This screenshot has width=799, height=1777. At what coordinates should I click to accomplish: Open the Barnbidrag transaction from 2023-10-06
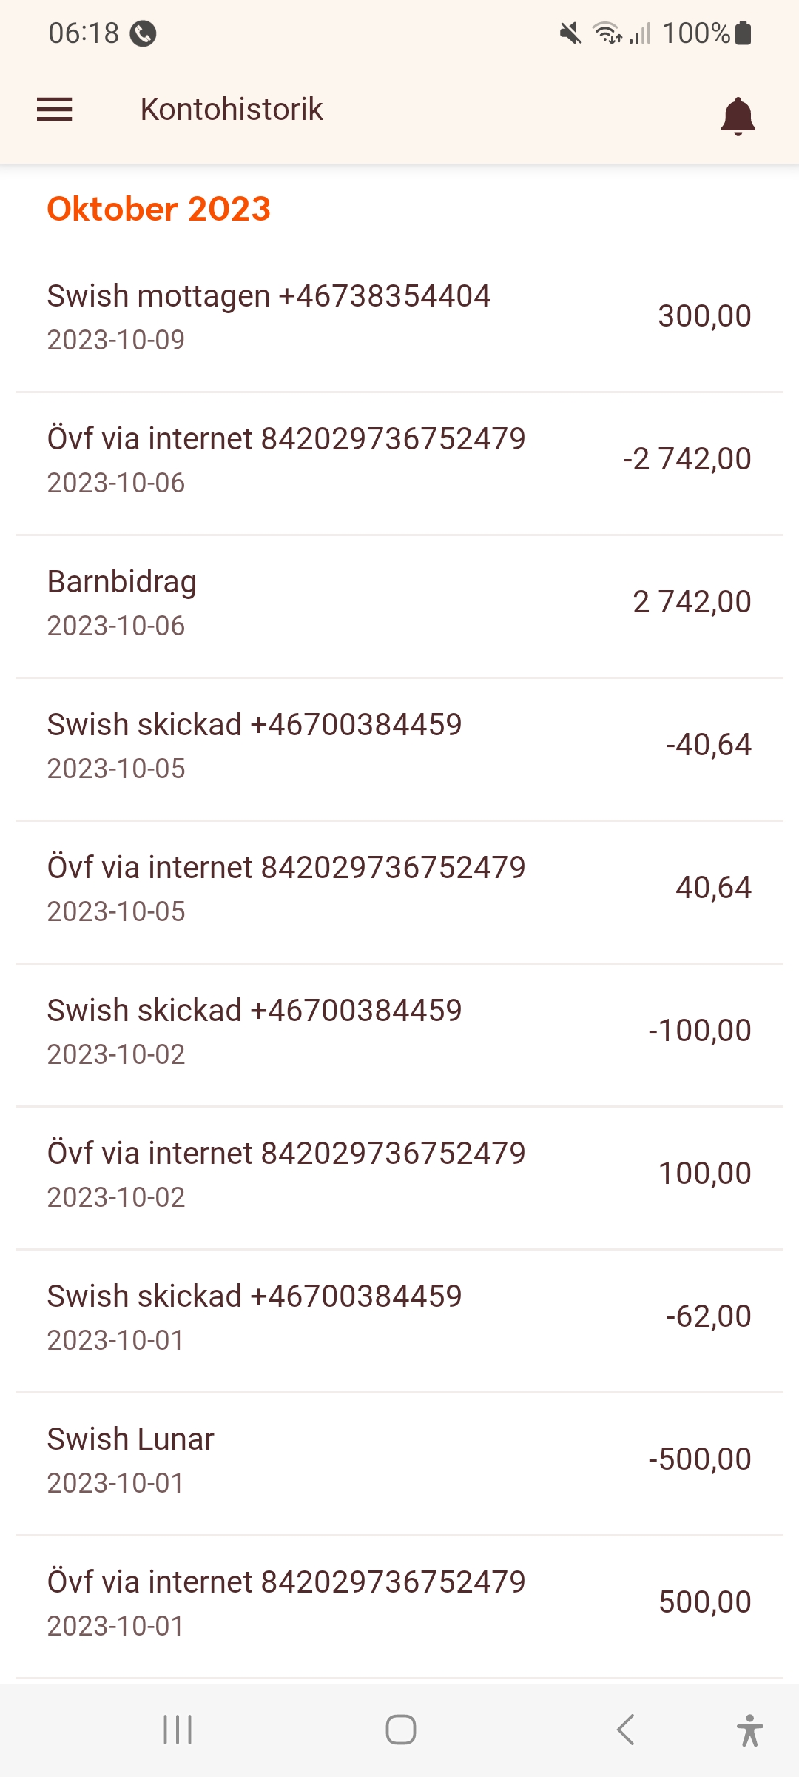tap(399, 603)
